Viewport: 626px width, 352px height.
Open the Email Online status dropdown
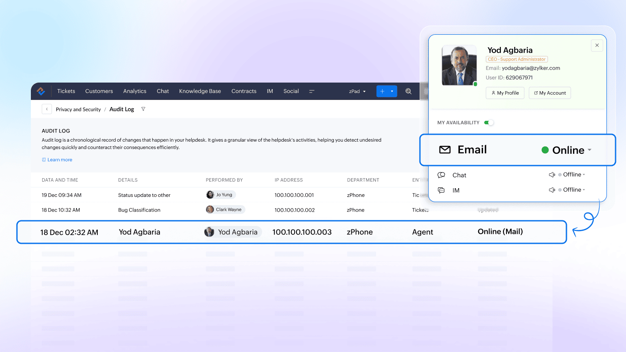pos(567,150)
